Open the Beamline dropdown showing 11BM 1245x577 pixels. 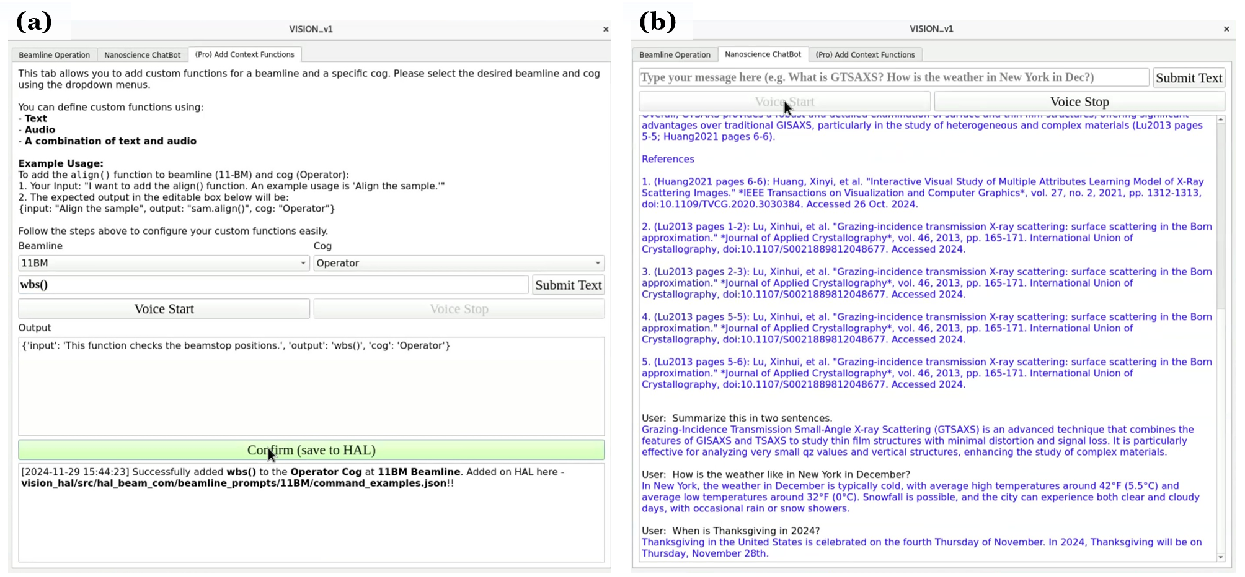pyautogui.click(x=164, y=263)
